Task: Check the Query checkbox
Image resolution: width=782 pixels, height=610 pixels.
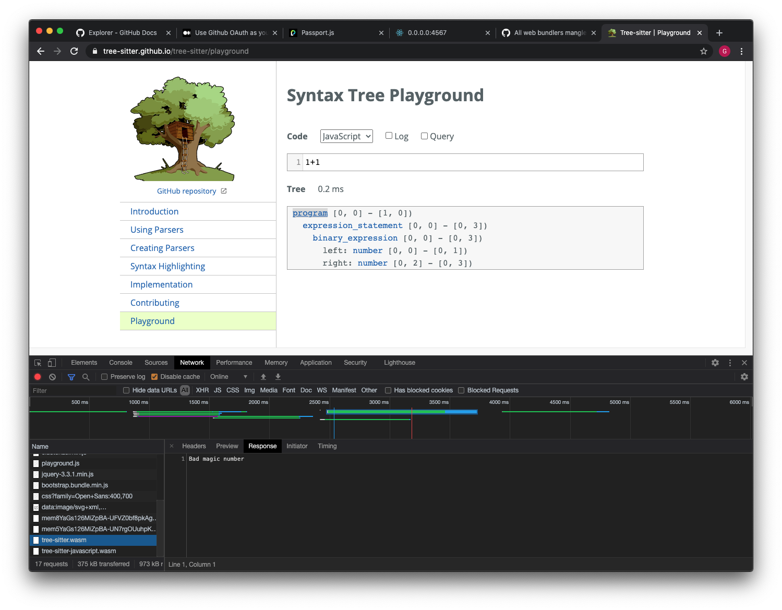Action: tap(424, 135)
